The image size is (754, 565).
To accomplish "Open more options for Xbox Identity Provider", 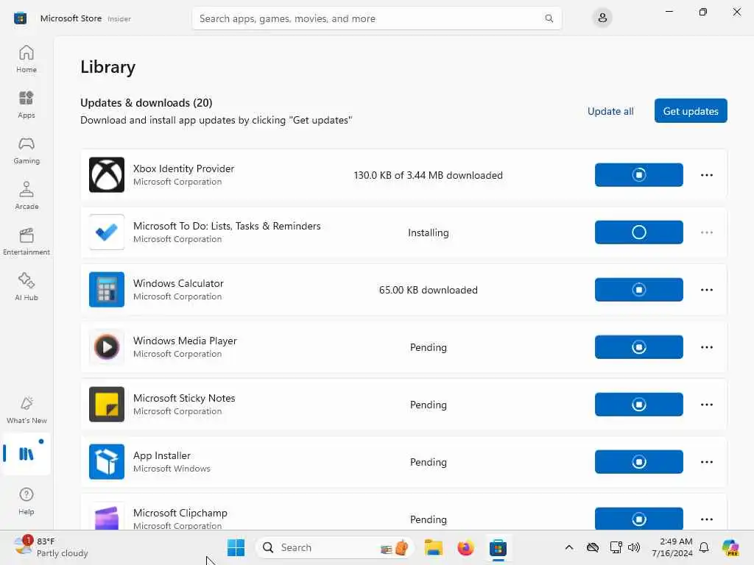I will coord(706,175).
